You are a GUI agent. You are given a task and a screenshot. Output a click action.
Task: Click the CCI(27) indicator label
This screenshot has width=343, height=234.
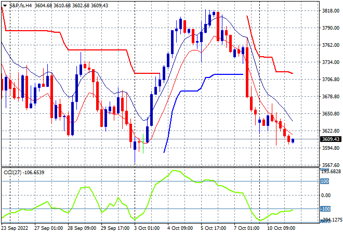[x=12, y=173]
